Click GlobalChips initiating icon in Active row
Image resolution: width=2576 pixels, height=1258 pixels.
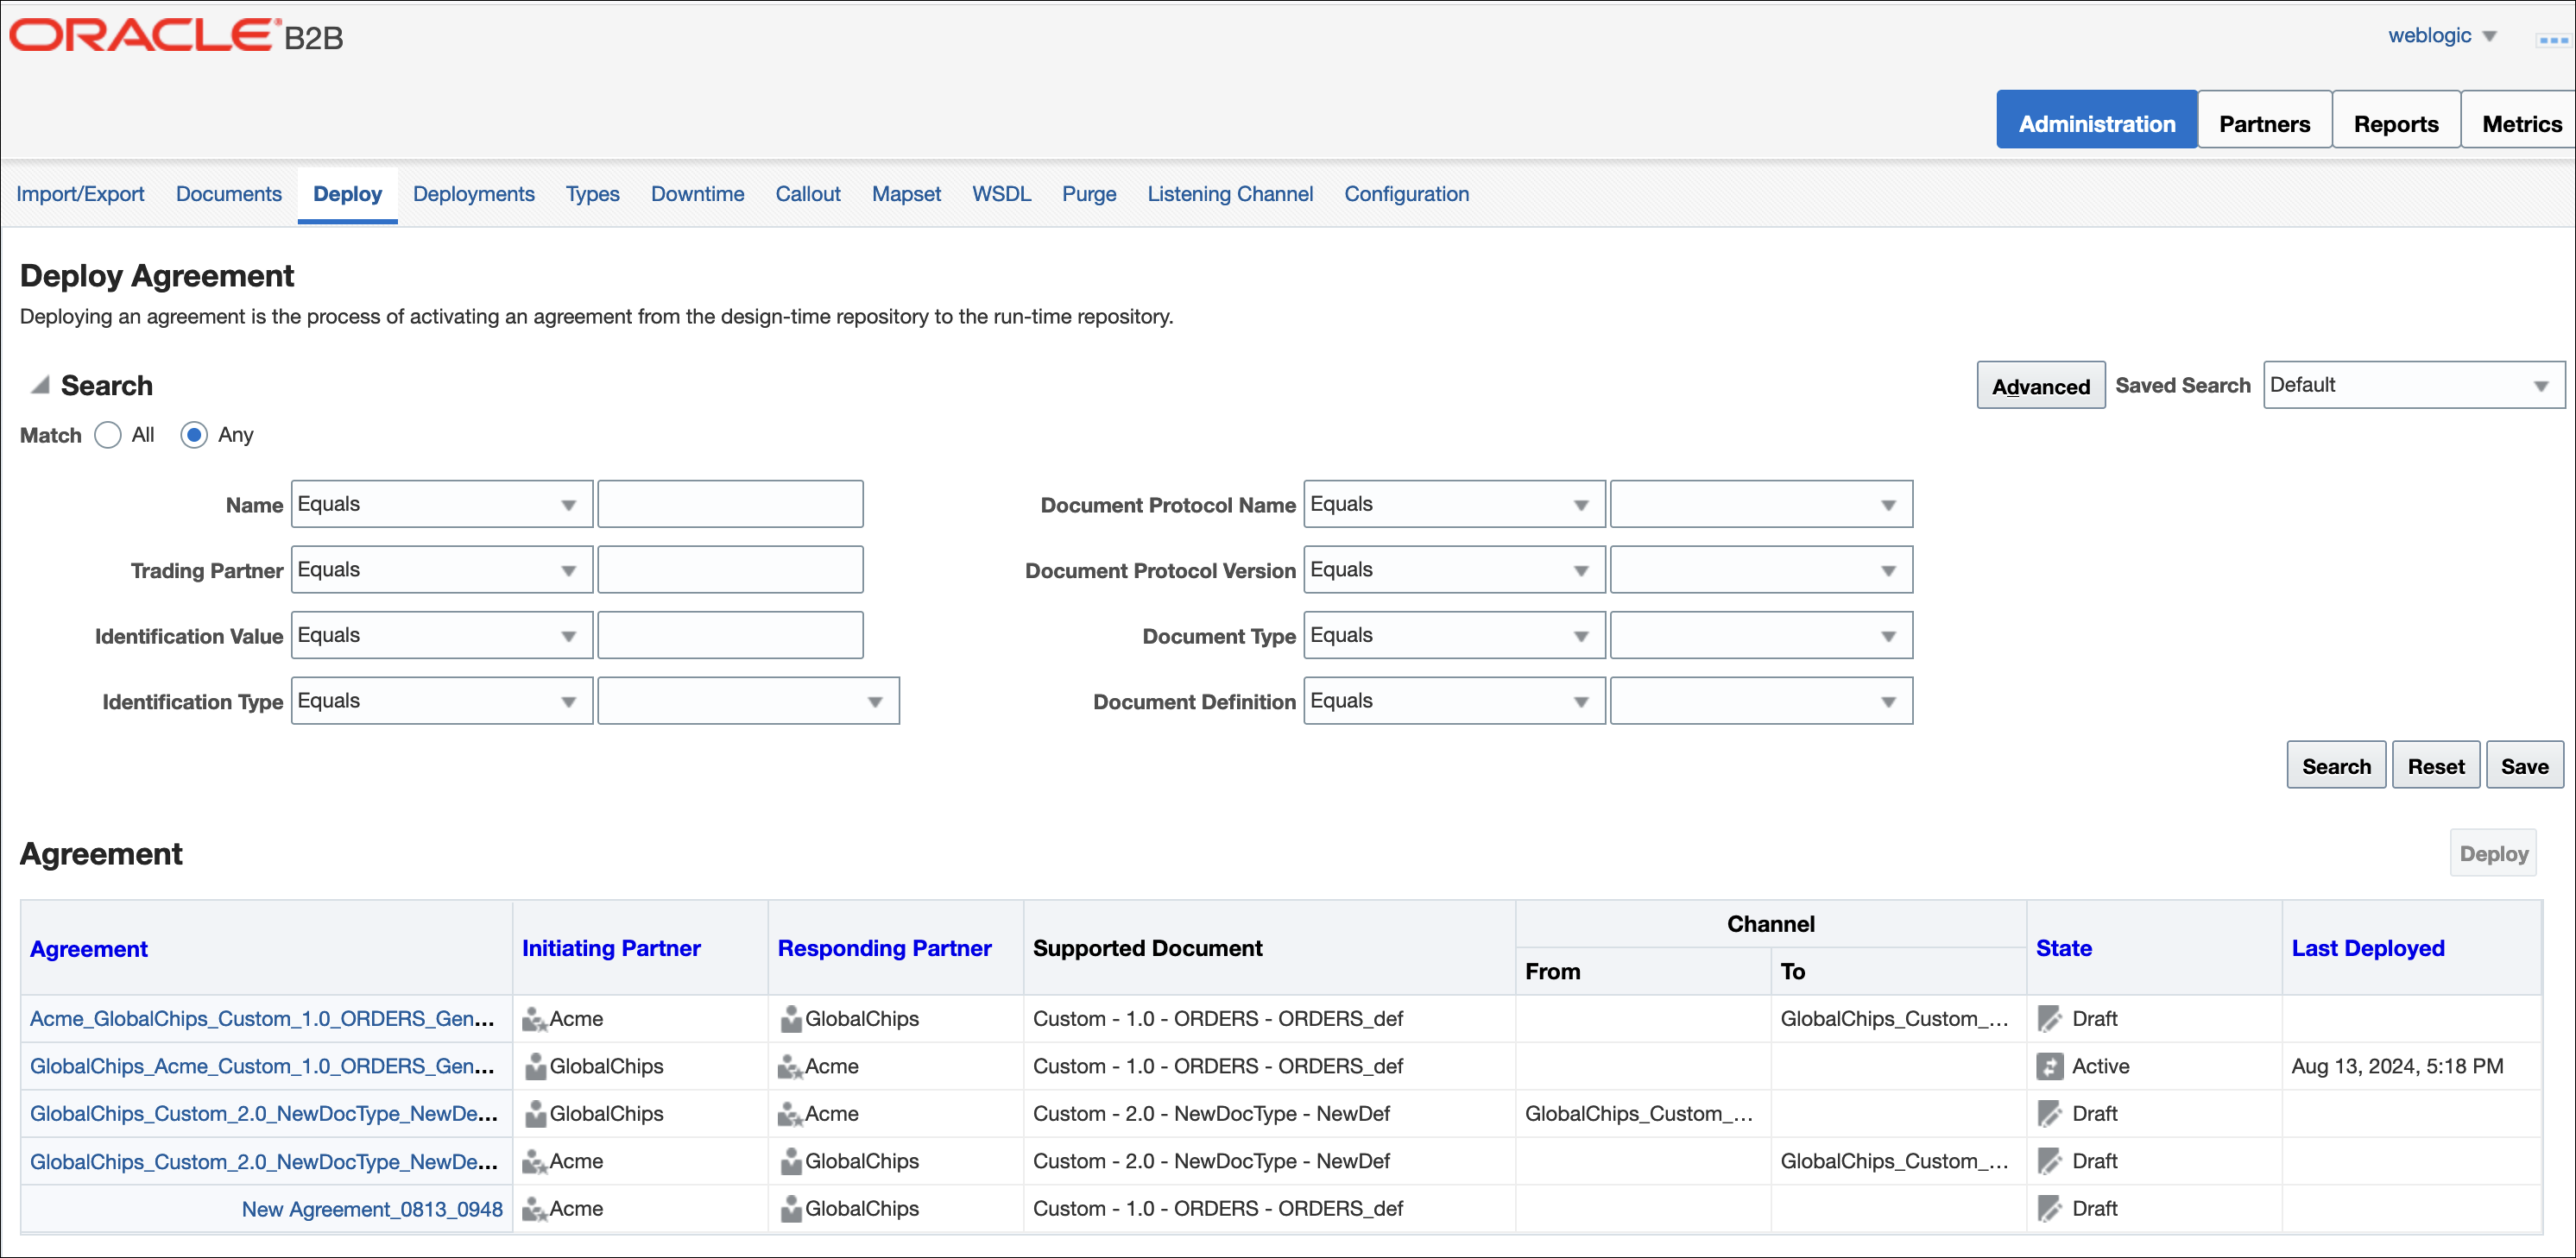(x=535, y=1066)
